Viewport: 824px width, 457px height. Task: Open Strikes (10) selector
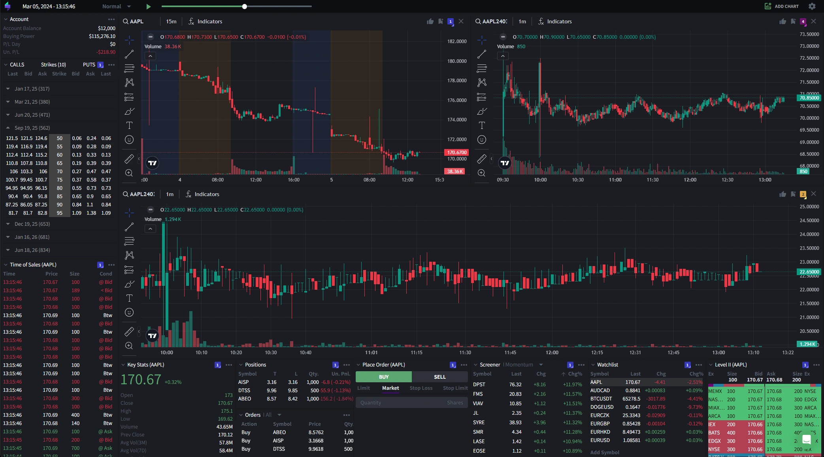point(53,64)
